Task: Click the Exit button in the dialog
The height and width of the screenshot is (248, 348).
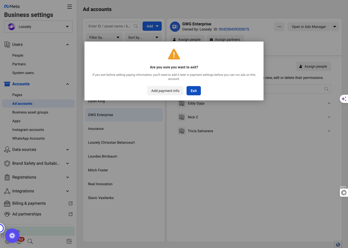Action: pyautogui.click(x=194, y=91)
